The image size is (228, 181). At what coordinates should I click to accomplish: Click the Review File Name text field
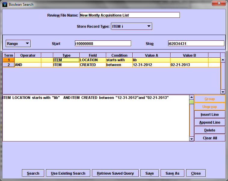point(129,15)
